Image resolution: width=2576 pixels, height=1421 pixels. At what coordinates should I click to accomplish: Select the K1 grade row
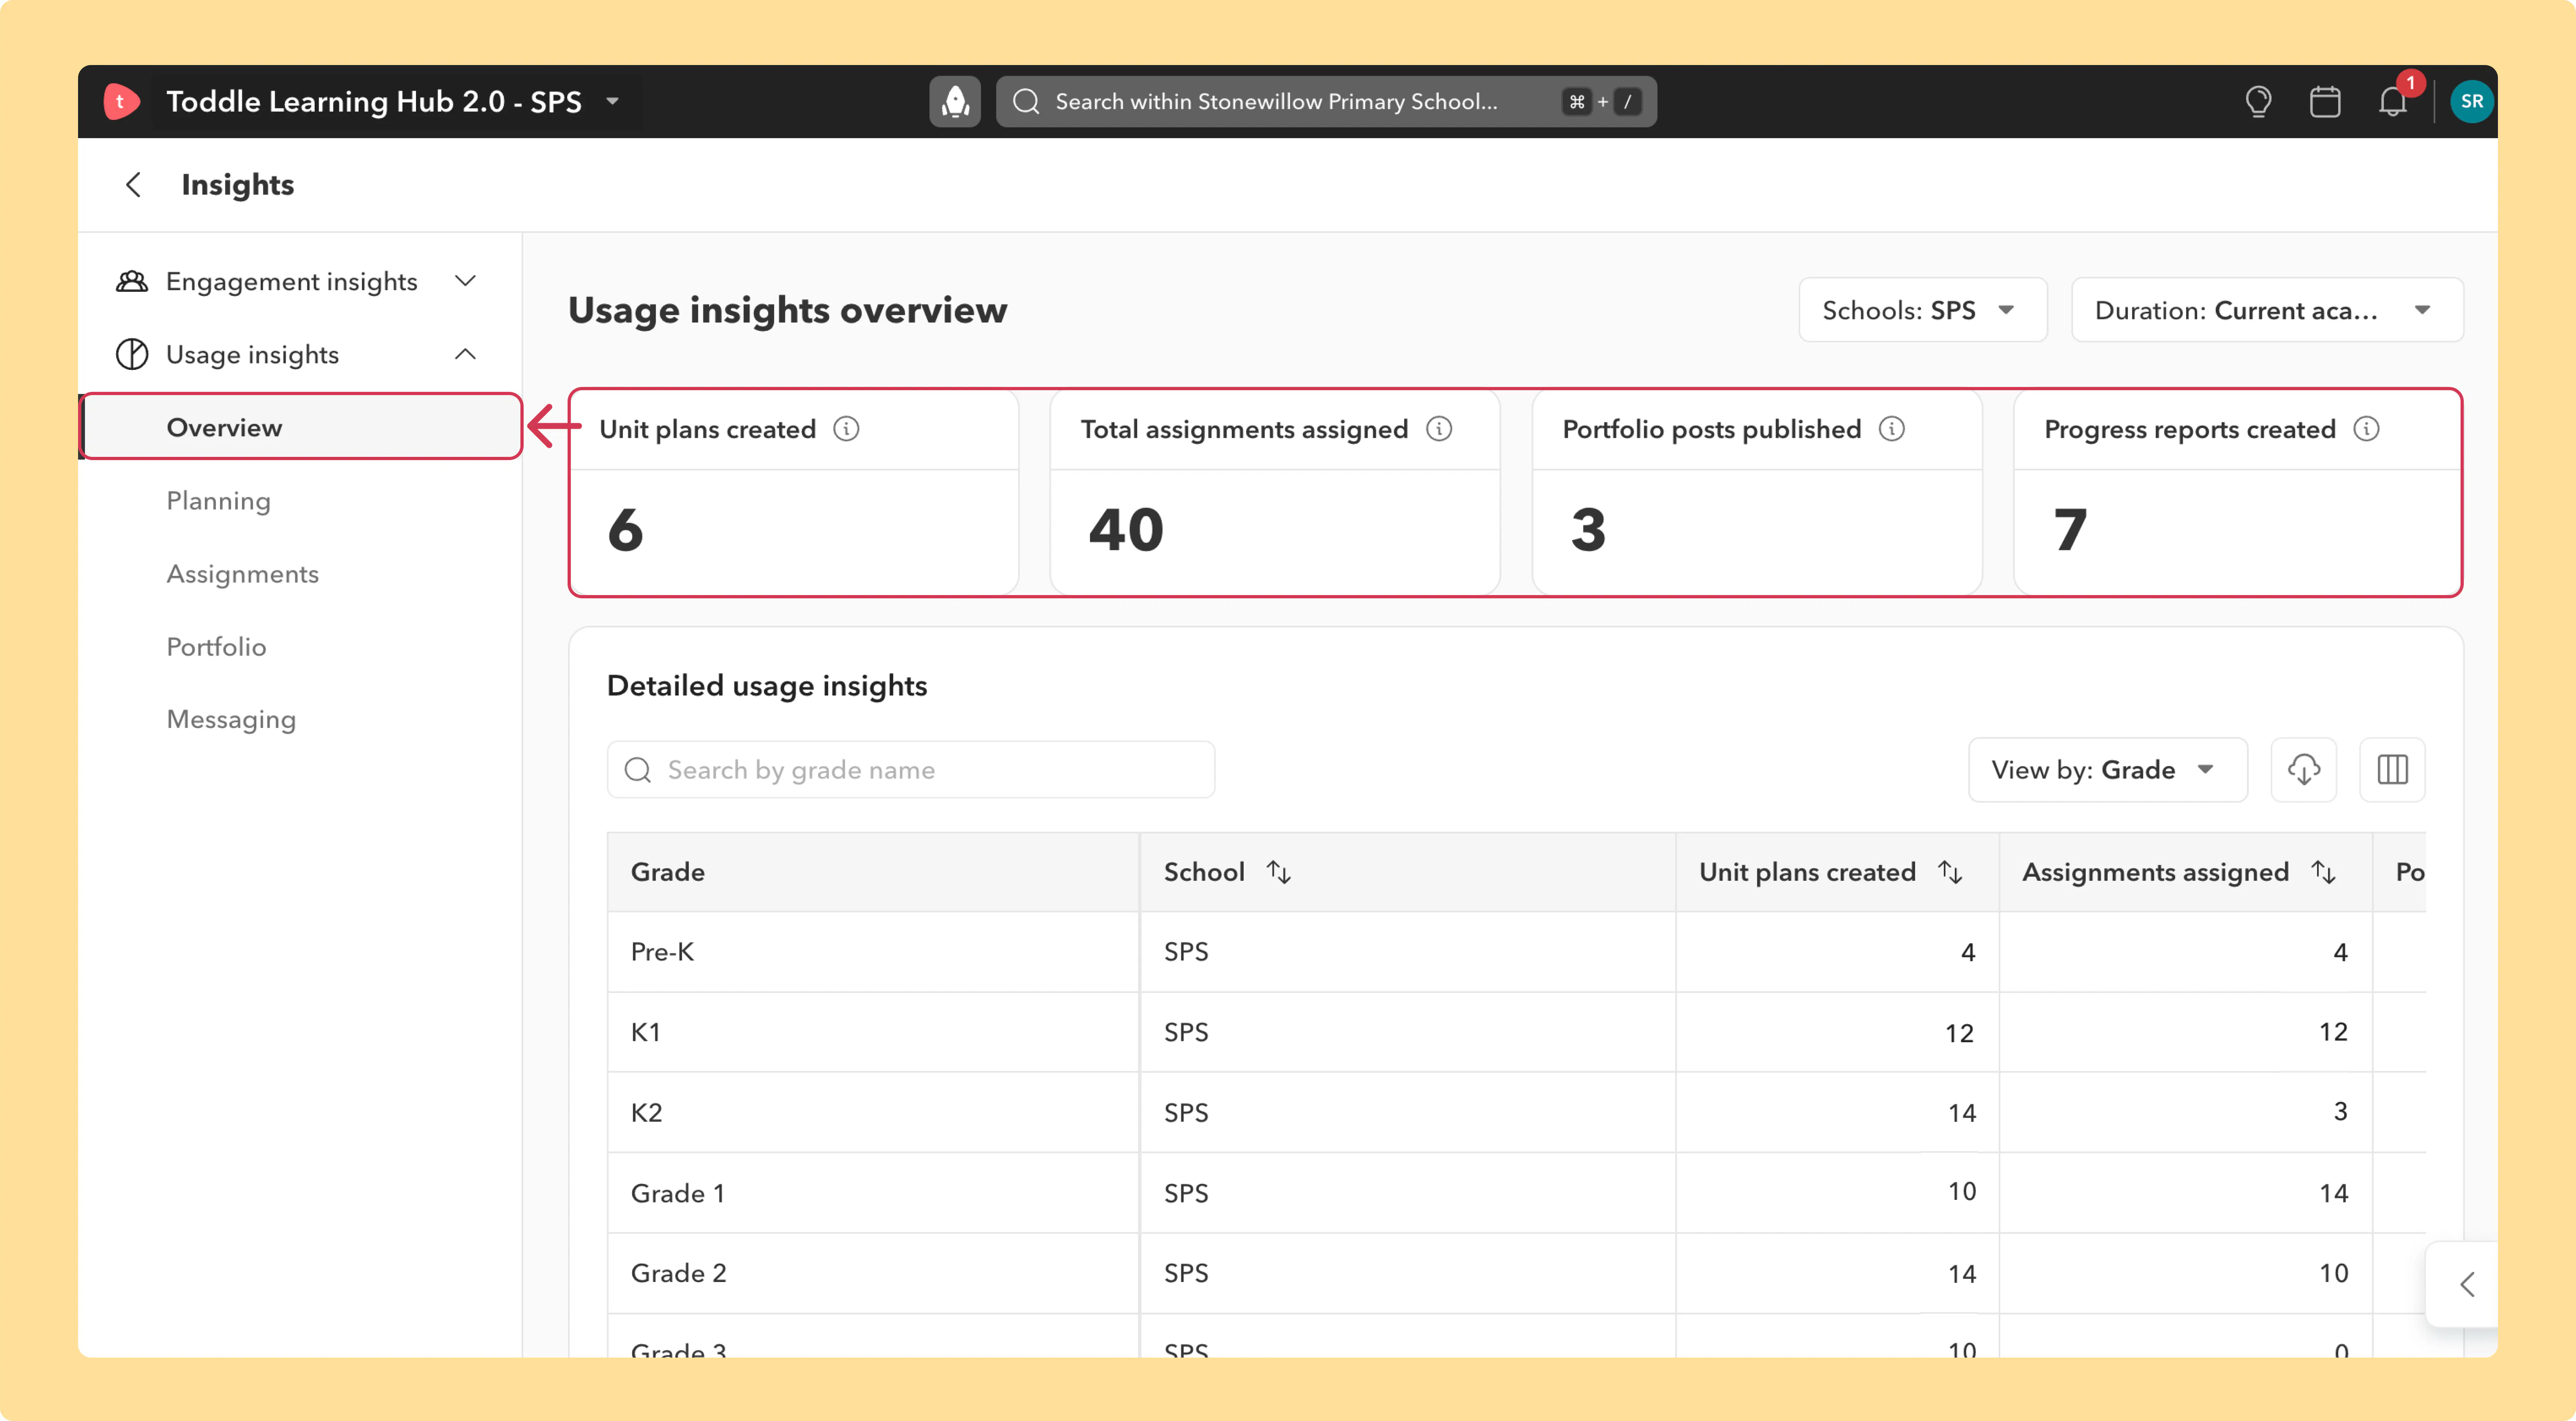[x=1516, y=1032]
